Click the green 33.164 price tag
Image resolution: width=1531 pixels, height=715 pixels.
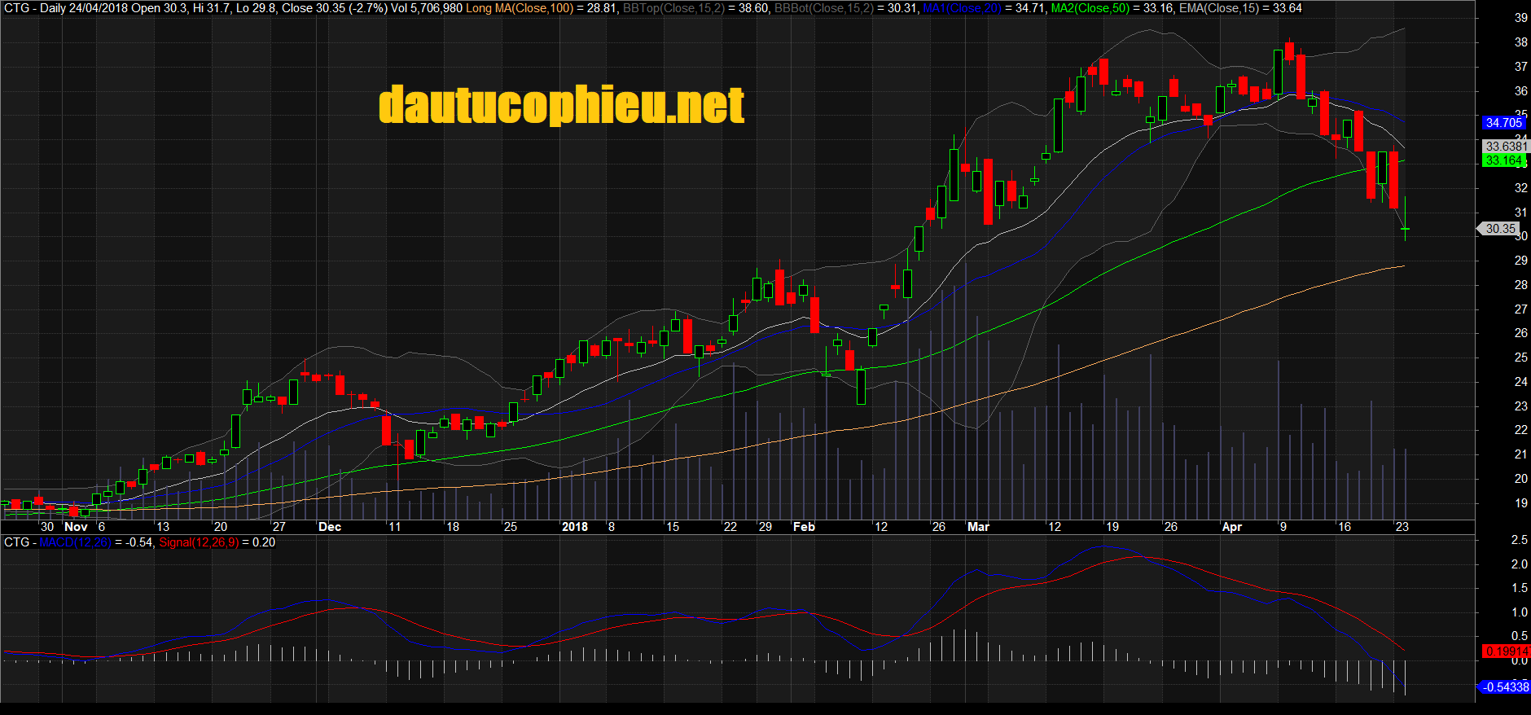pos(1502,160)
